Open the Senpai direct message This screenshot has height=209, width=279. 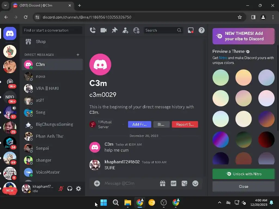click(52, 148)
